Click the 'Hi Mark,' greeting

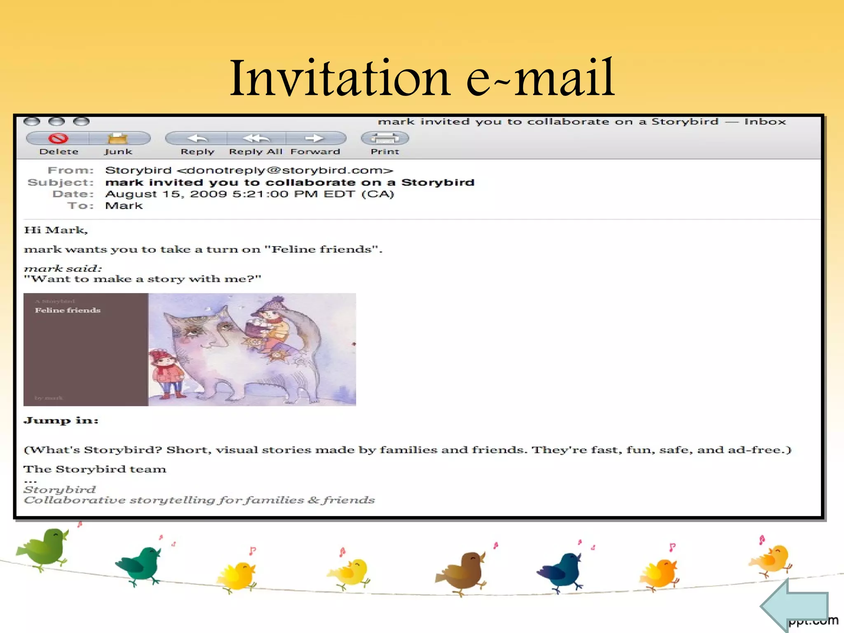click(56, 230)
